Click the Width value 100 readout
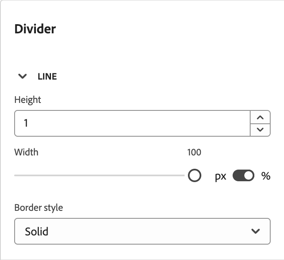The image size is (284, 260). [194, 152]
